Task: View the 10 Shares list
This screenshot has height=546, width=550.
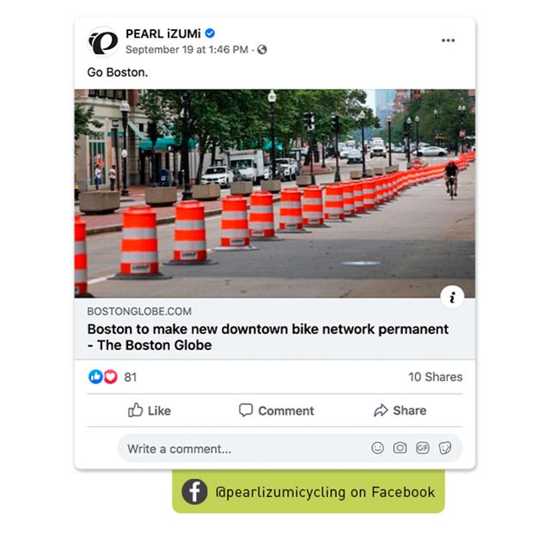Action: (436, 377)
